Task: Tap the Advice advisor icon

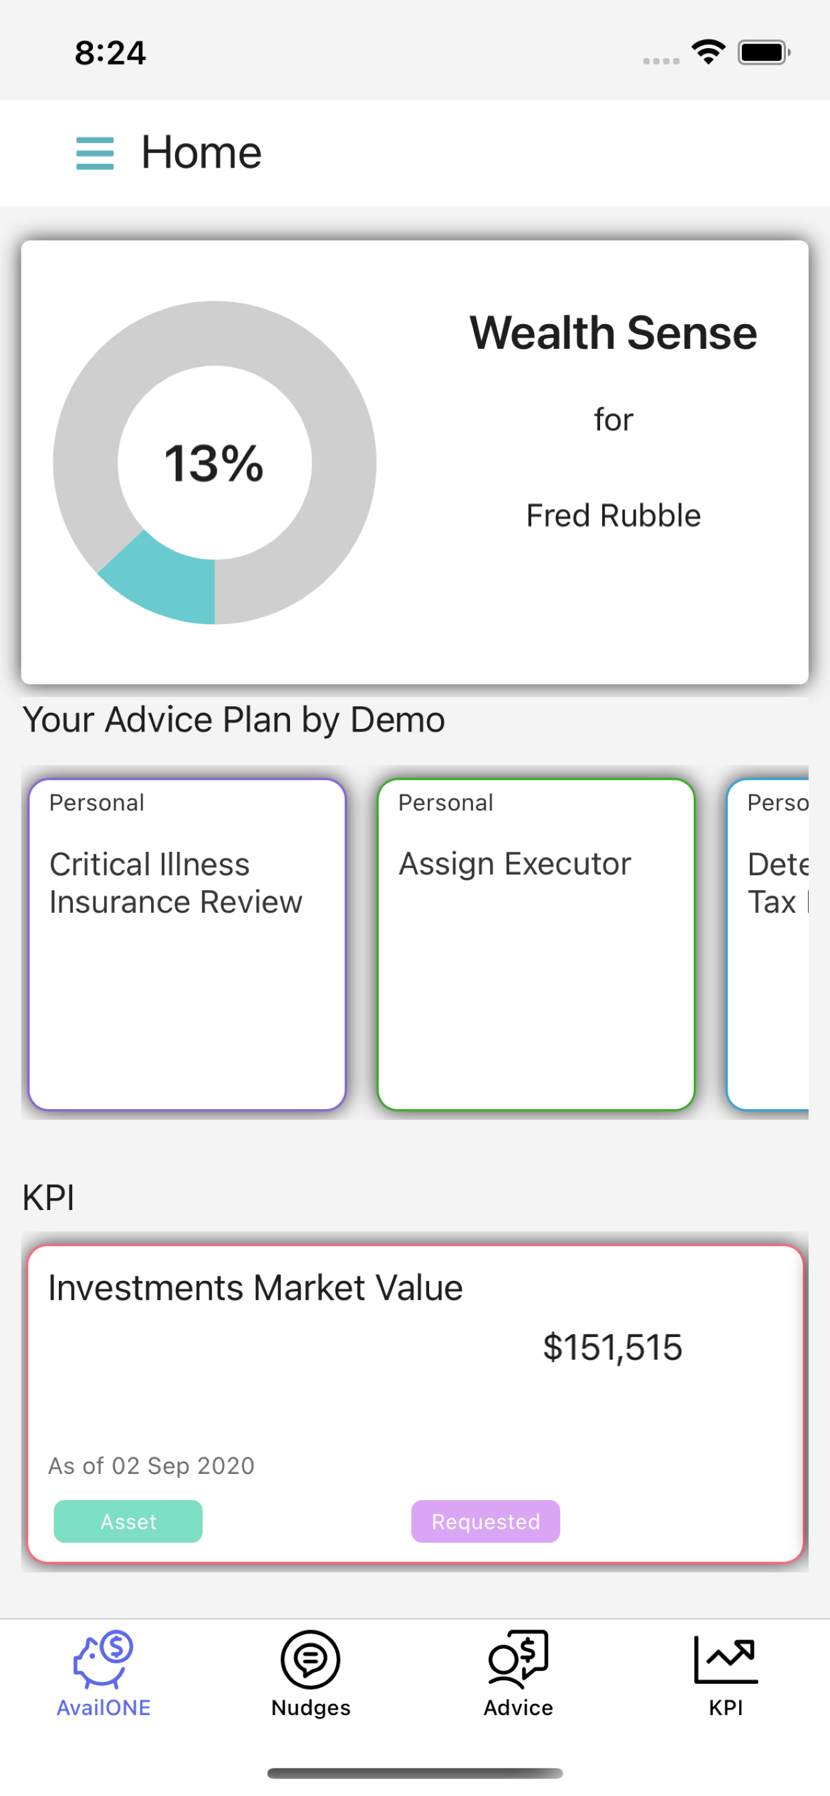Action: click(518, 1658)
